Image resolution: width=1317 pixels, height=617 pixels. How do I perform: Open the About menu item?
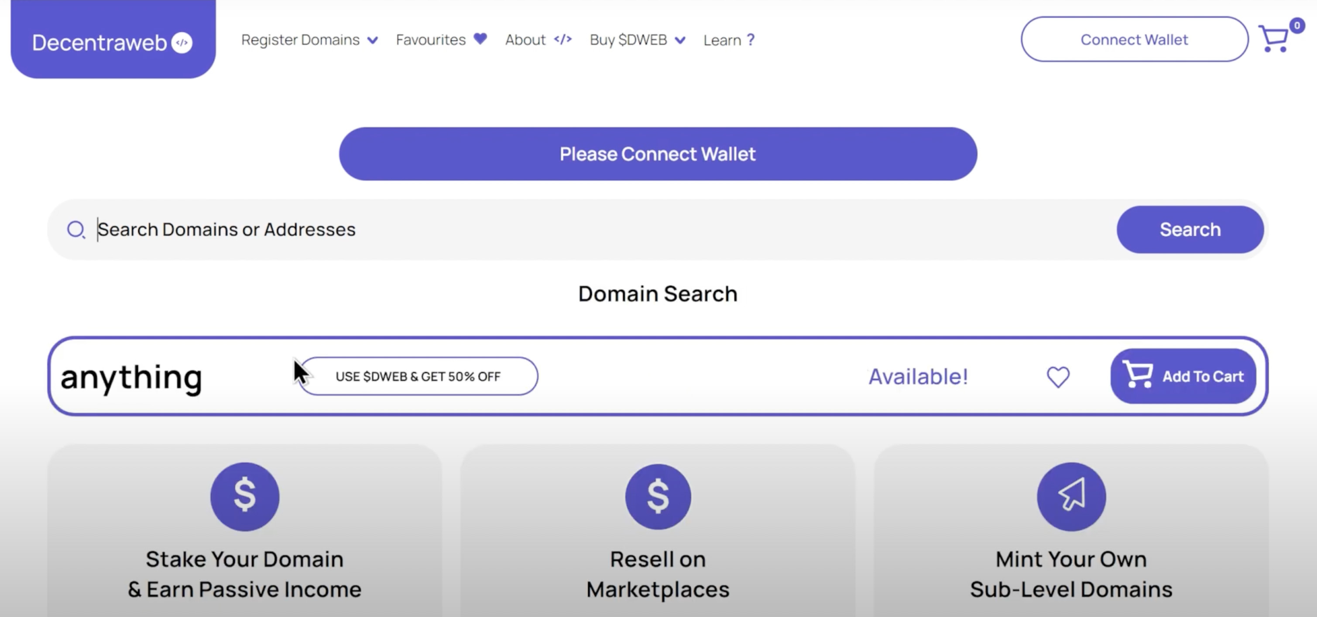point(525,40)
